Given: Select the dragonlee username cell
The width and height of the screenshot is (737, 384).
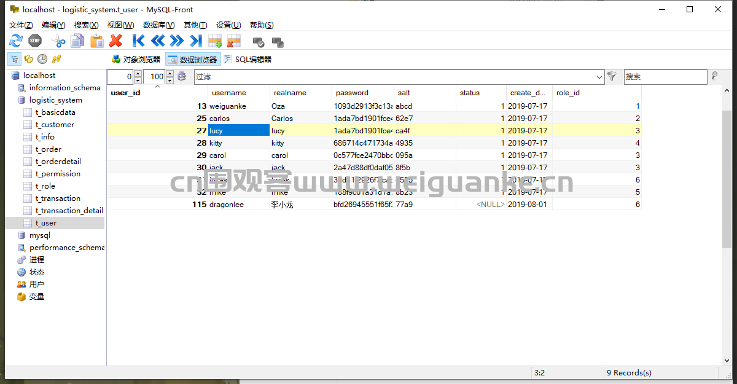Looking at the screenshot, I should pos(239,205).
